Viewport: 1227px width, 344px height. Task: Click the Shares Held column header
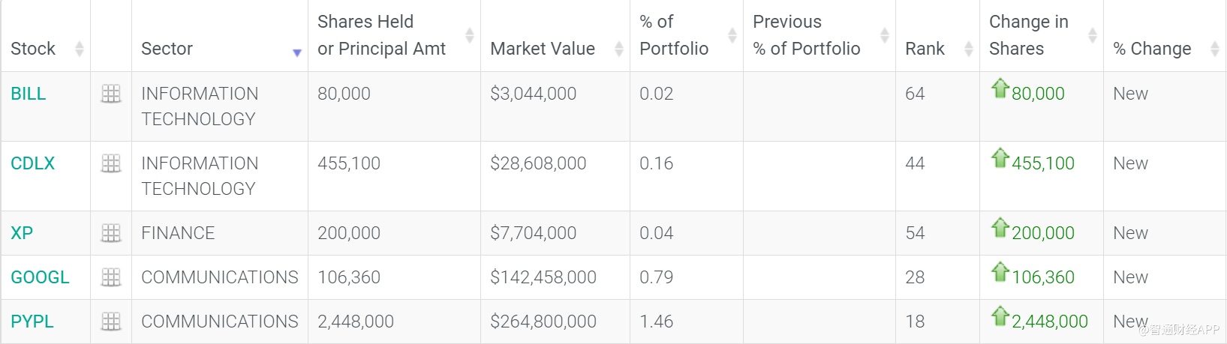click(381, 35)
